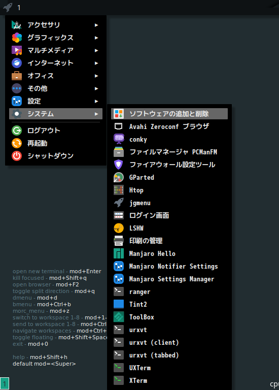Click the ログイン画面 icon
This screenshot has height=390, width=279.
tap(119, 215)
